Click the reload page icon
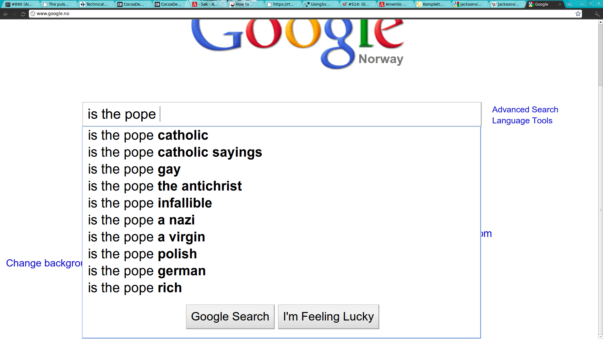603x339 pixels. [23, 14]
